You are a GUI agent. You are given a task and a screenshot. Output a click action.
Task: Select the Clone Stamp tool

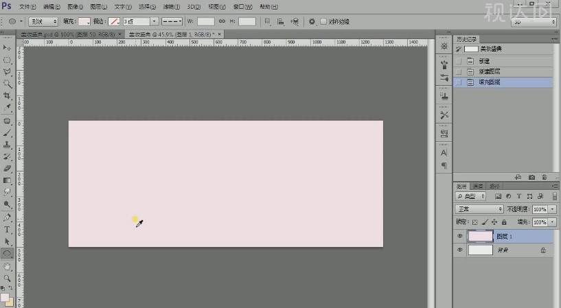point(7,145)
